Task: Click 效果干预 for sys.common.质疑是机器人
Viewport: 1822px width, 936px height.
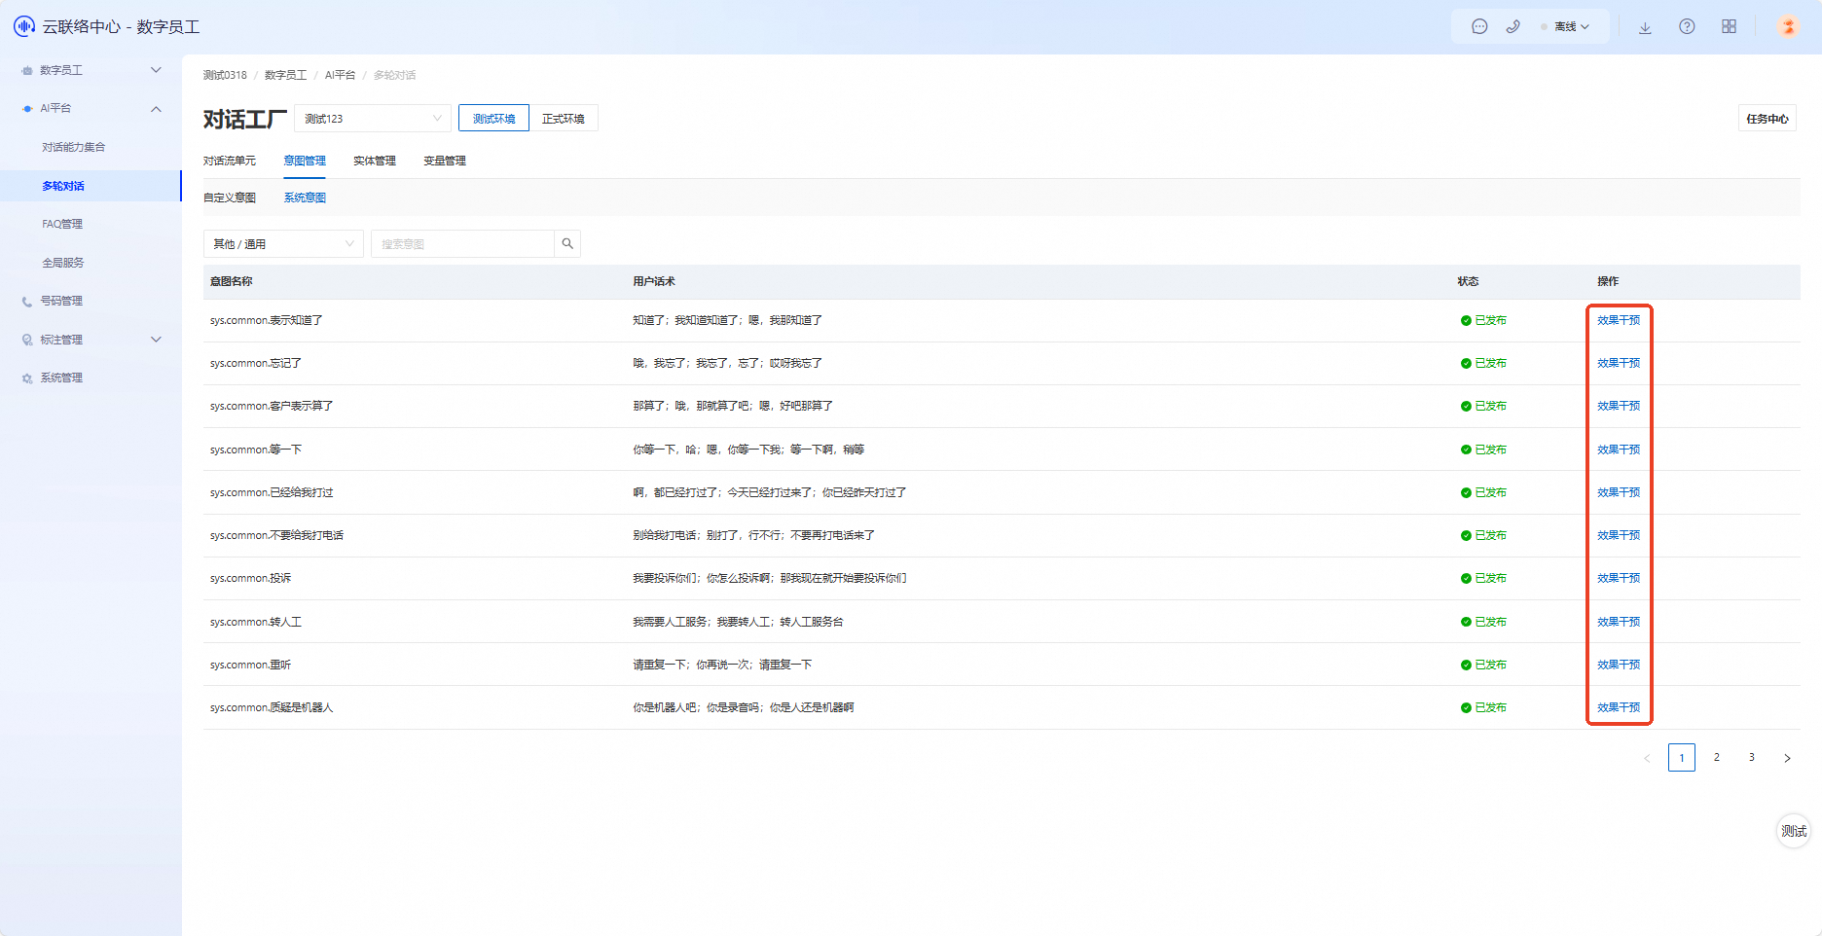Action: point(1619,707)
